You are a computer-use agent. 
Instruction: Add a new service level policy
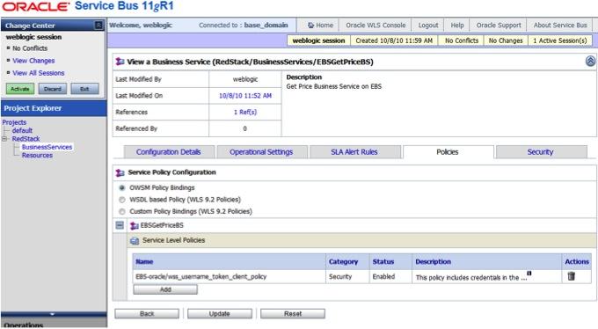point(165,289)
